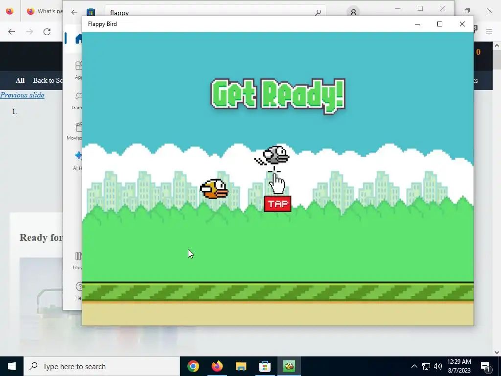Click Flappy Bird taskbar icon

tap(289, 366)
